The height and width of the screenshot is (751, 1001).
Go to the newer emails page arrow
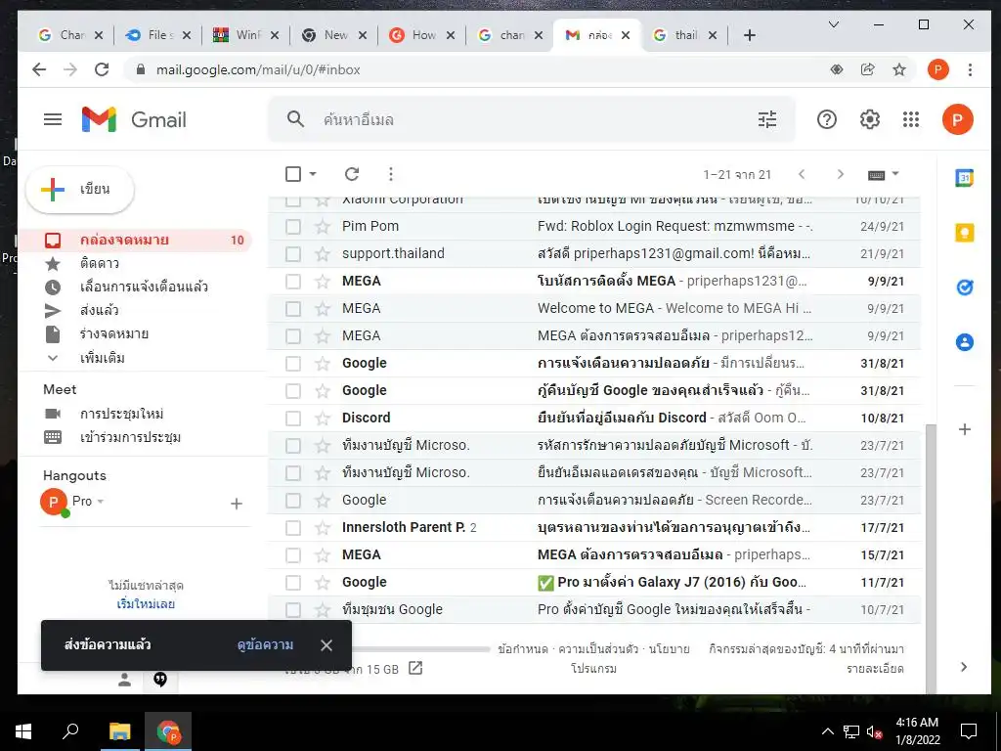pyautogui.click(x=802, y=174)
